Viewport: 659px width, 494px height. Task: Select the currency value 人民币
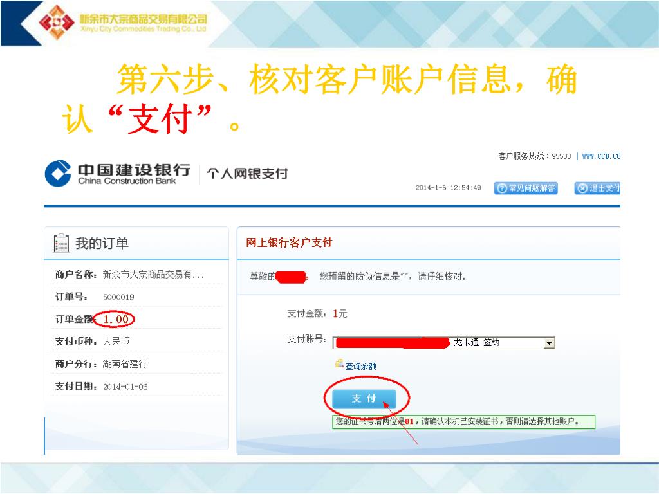116,342
